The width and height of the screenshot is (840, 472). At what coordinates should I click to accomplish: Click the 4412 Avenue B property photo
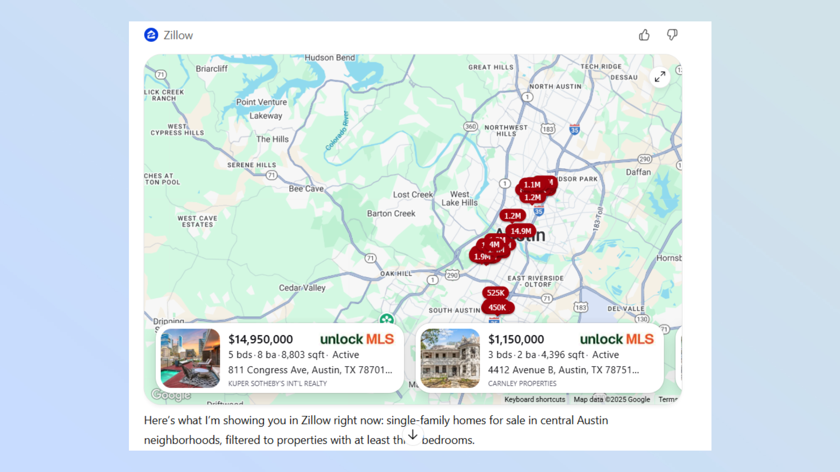coord(450,357)
